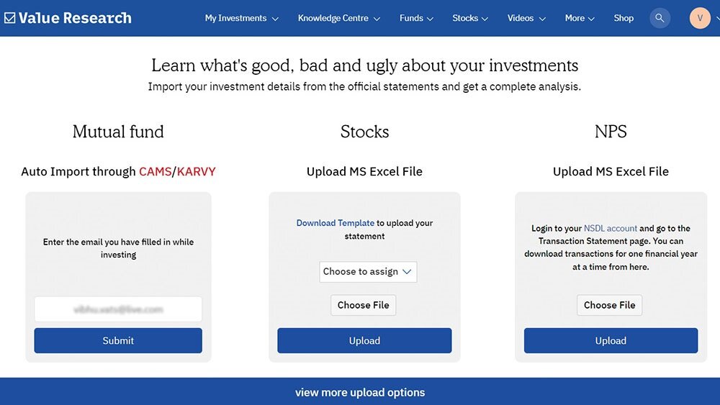Open the Choose to assign dropdown

[x=368, y=272]
